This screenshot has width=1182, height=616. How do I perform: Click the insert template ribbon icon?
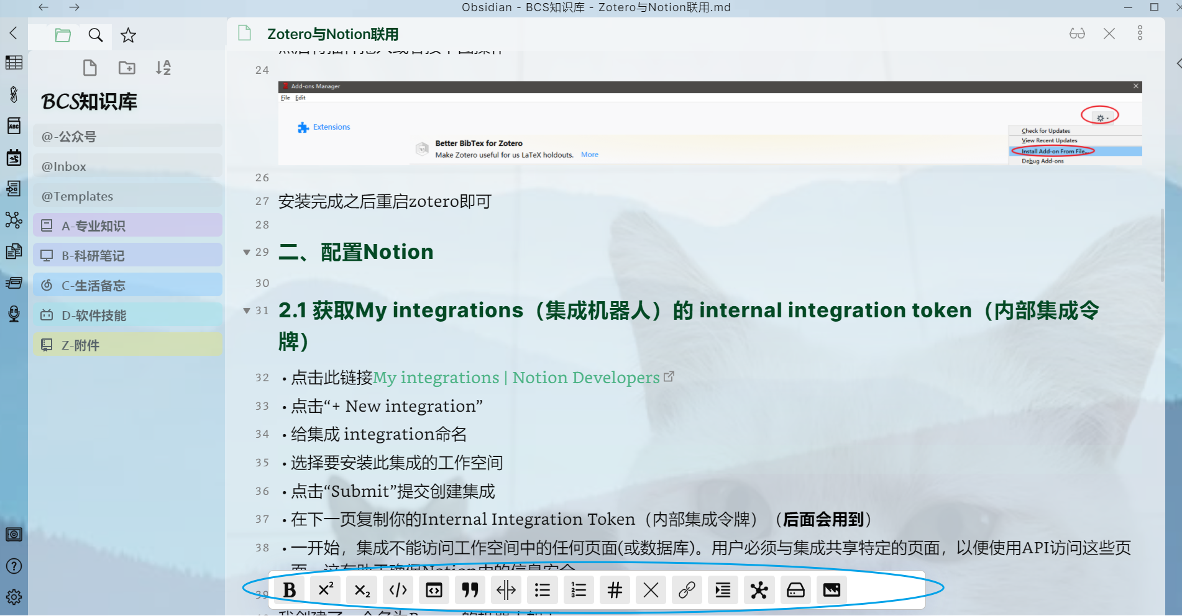14,188
